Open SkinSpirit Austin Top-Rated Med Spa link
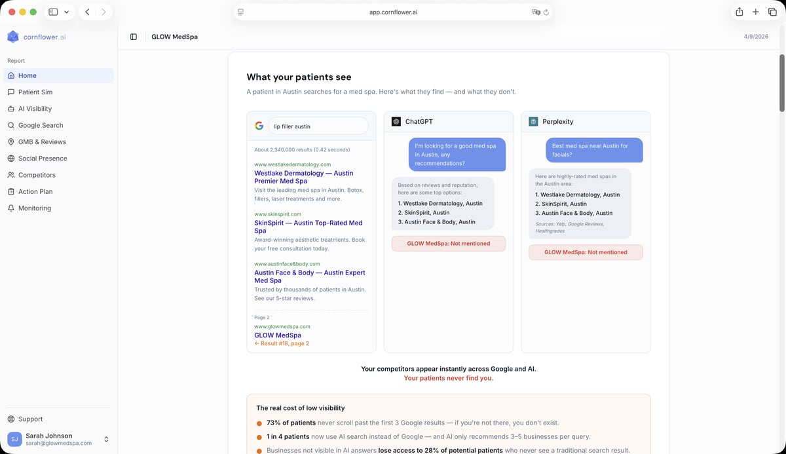 309,227
